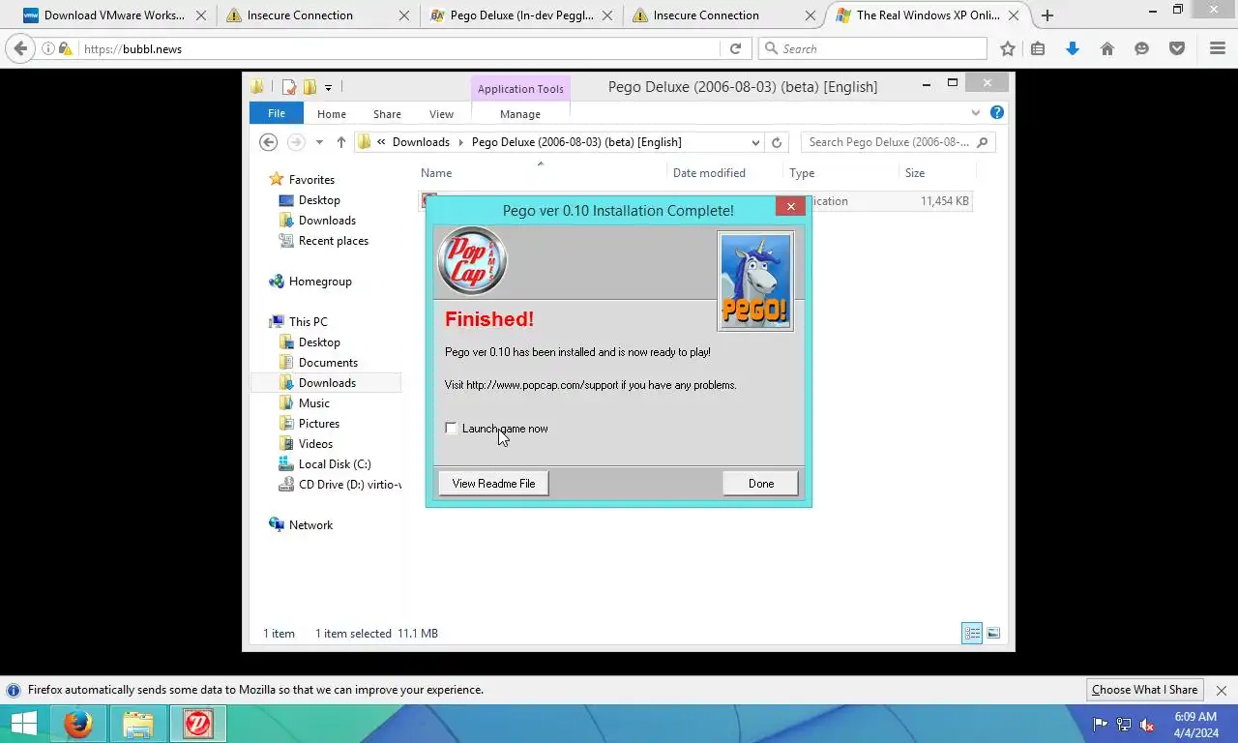Open Local Disk (C:)
Viewport: 1238px width, 743px height.
(334, 464)
